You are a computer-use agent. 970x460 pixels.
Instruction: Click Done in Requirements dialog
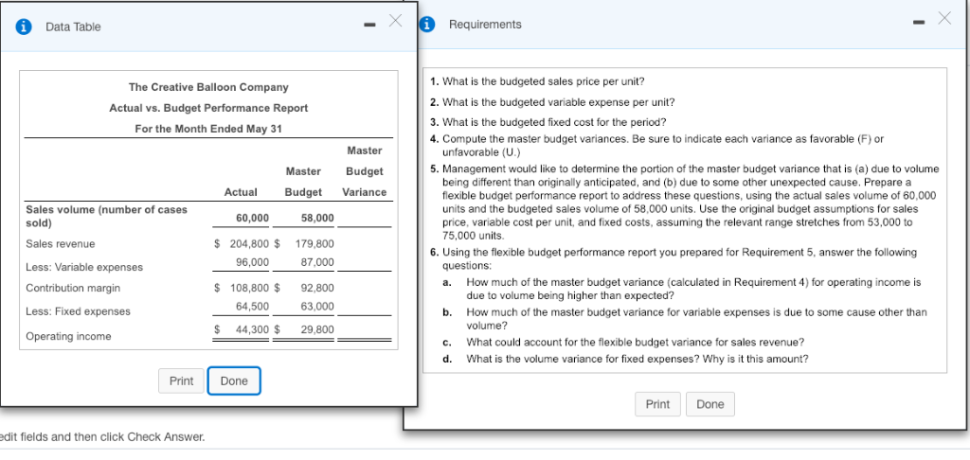[x=710, y=404]
